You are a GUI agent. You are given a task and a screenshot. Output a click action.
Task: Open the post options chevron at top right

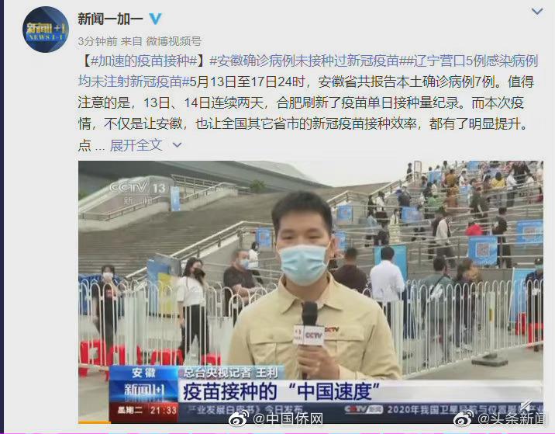pyautogui.click(x=537, y=12)
